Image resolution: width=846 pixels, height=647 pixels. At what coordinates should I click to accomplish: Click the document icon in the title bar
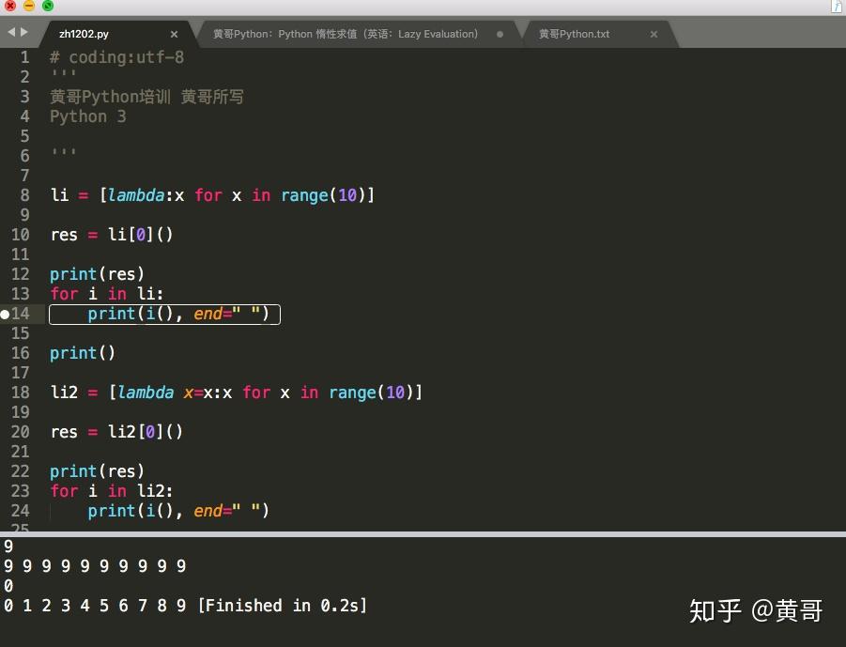pos(835,8)
